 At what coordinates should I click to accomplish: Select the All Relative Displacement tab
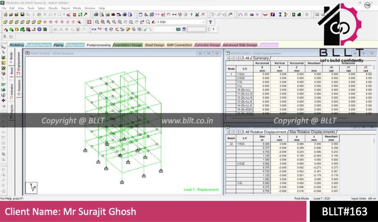tap(266, 132)
